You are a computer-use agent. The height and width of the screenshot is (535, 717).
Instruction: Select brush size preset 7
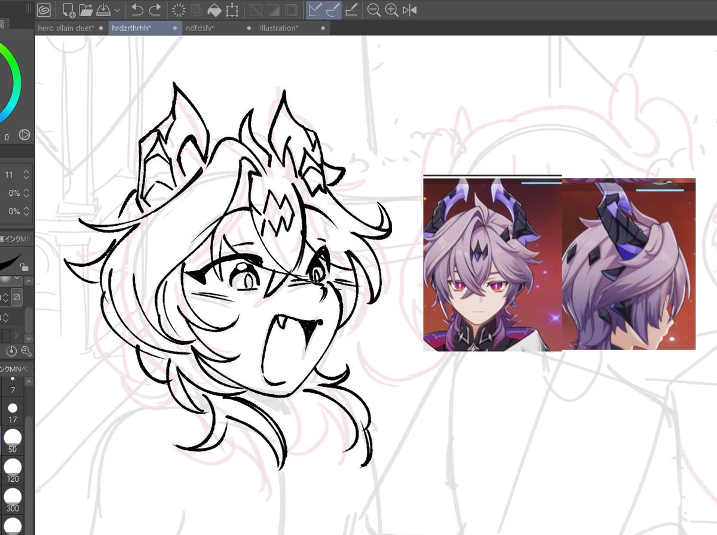(13, 385)
